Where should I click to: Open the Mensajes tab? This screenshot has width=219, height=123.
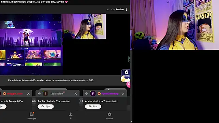pyautogui.click(x=32, y=116)
